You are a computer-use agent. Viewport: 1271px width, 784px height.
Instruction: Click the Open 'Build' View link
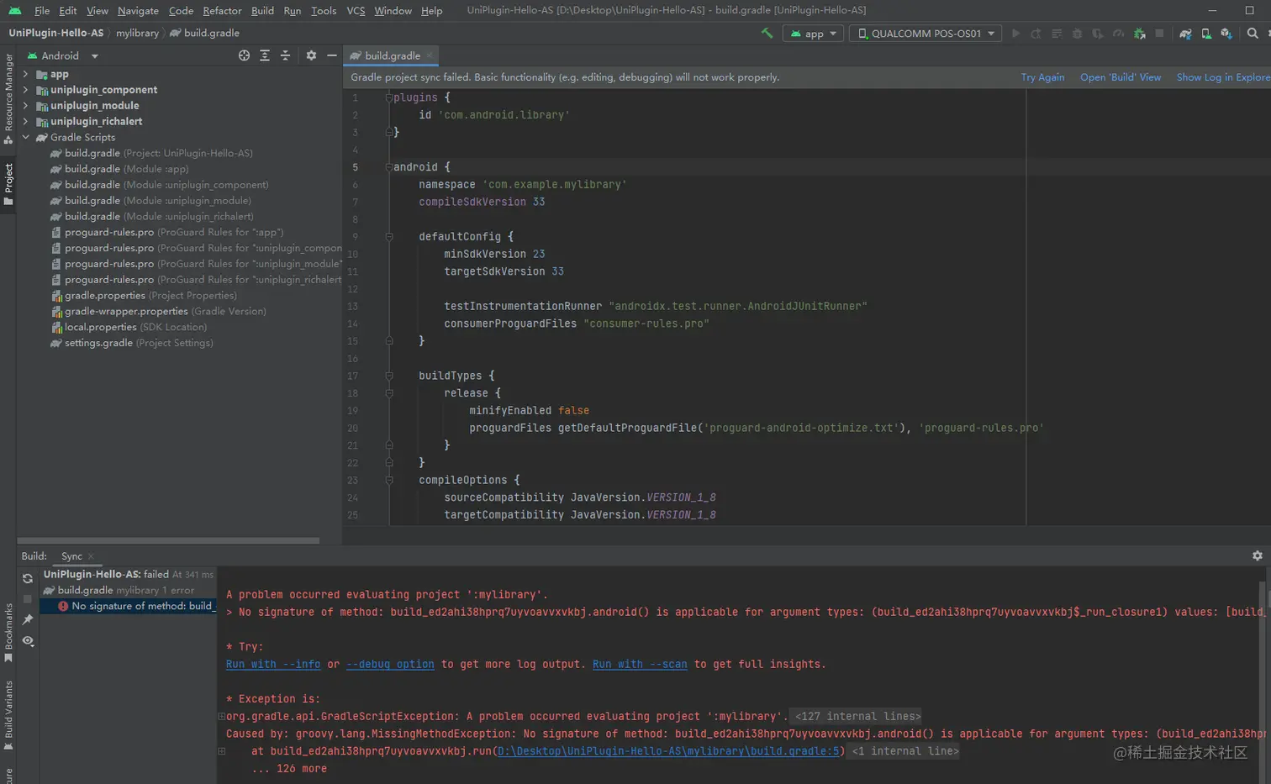(x=1120, y=77)
